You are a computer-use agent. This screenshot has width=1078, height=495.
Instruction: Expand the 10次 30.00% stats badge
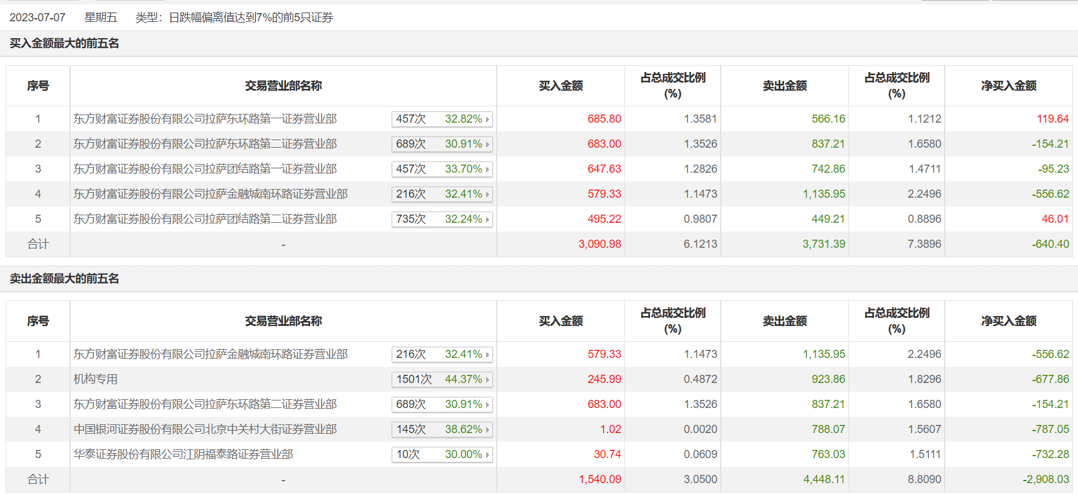[442, 454]
